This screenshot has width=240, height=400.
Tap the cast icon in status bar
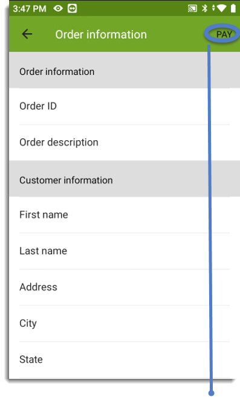192,8
